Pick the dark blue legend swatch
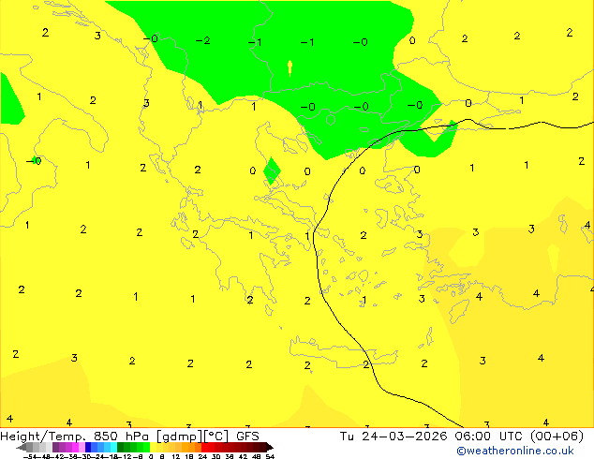Screen dimensions: 594x459 pyautogui.click(x=88, y=447)
